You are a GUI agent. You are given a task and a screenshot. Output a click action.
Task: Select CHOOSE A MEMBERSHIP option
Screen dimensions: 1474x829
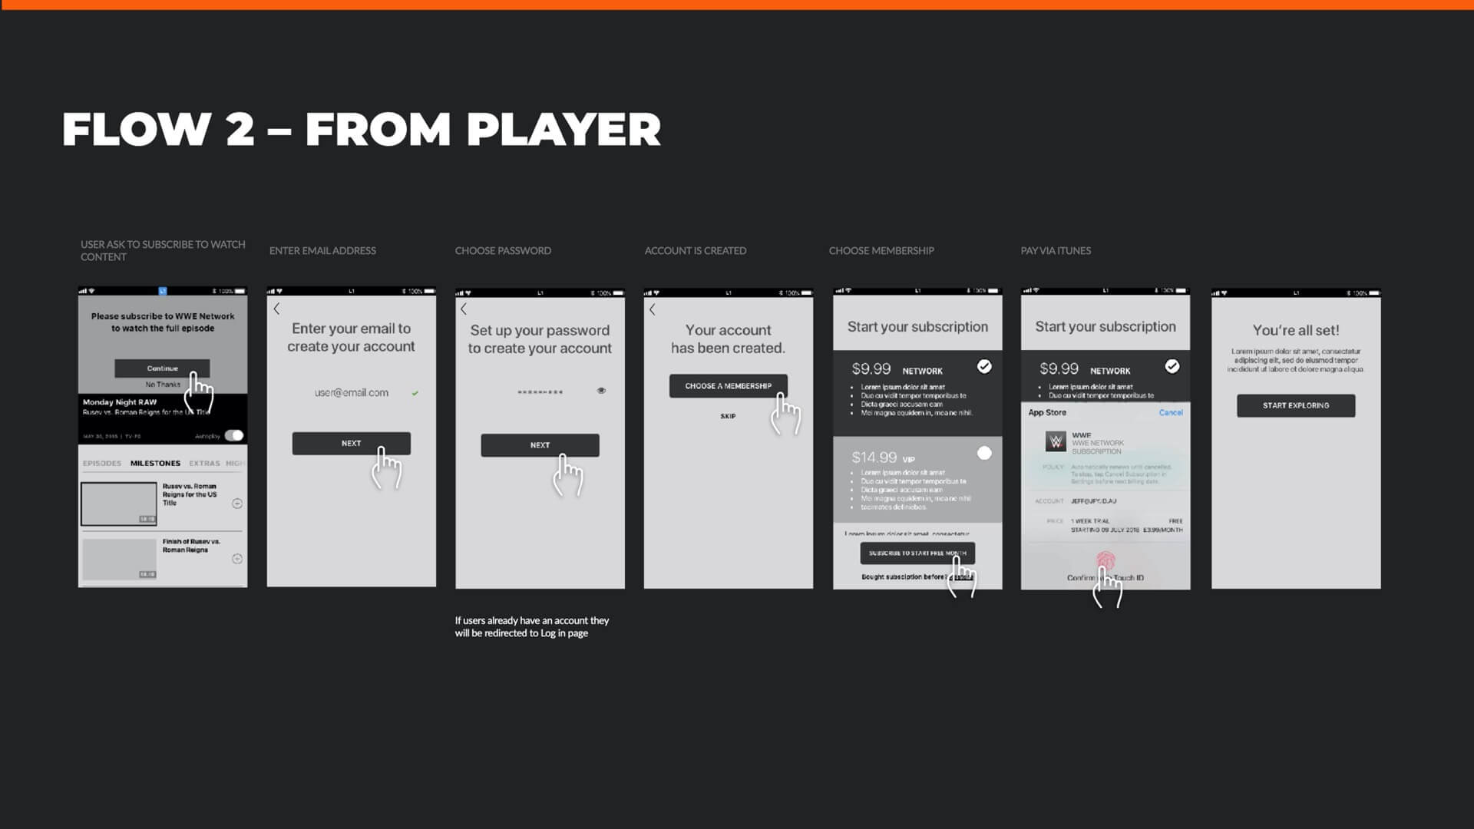727,385
